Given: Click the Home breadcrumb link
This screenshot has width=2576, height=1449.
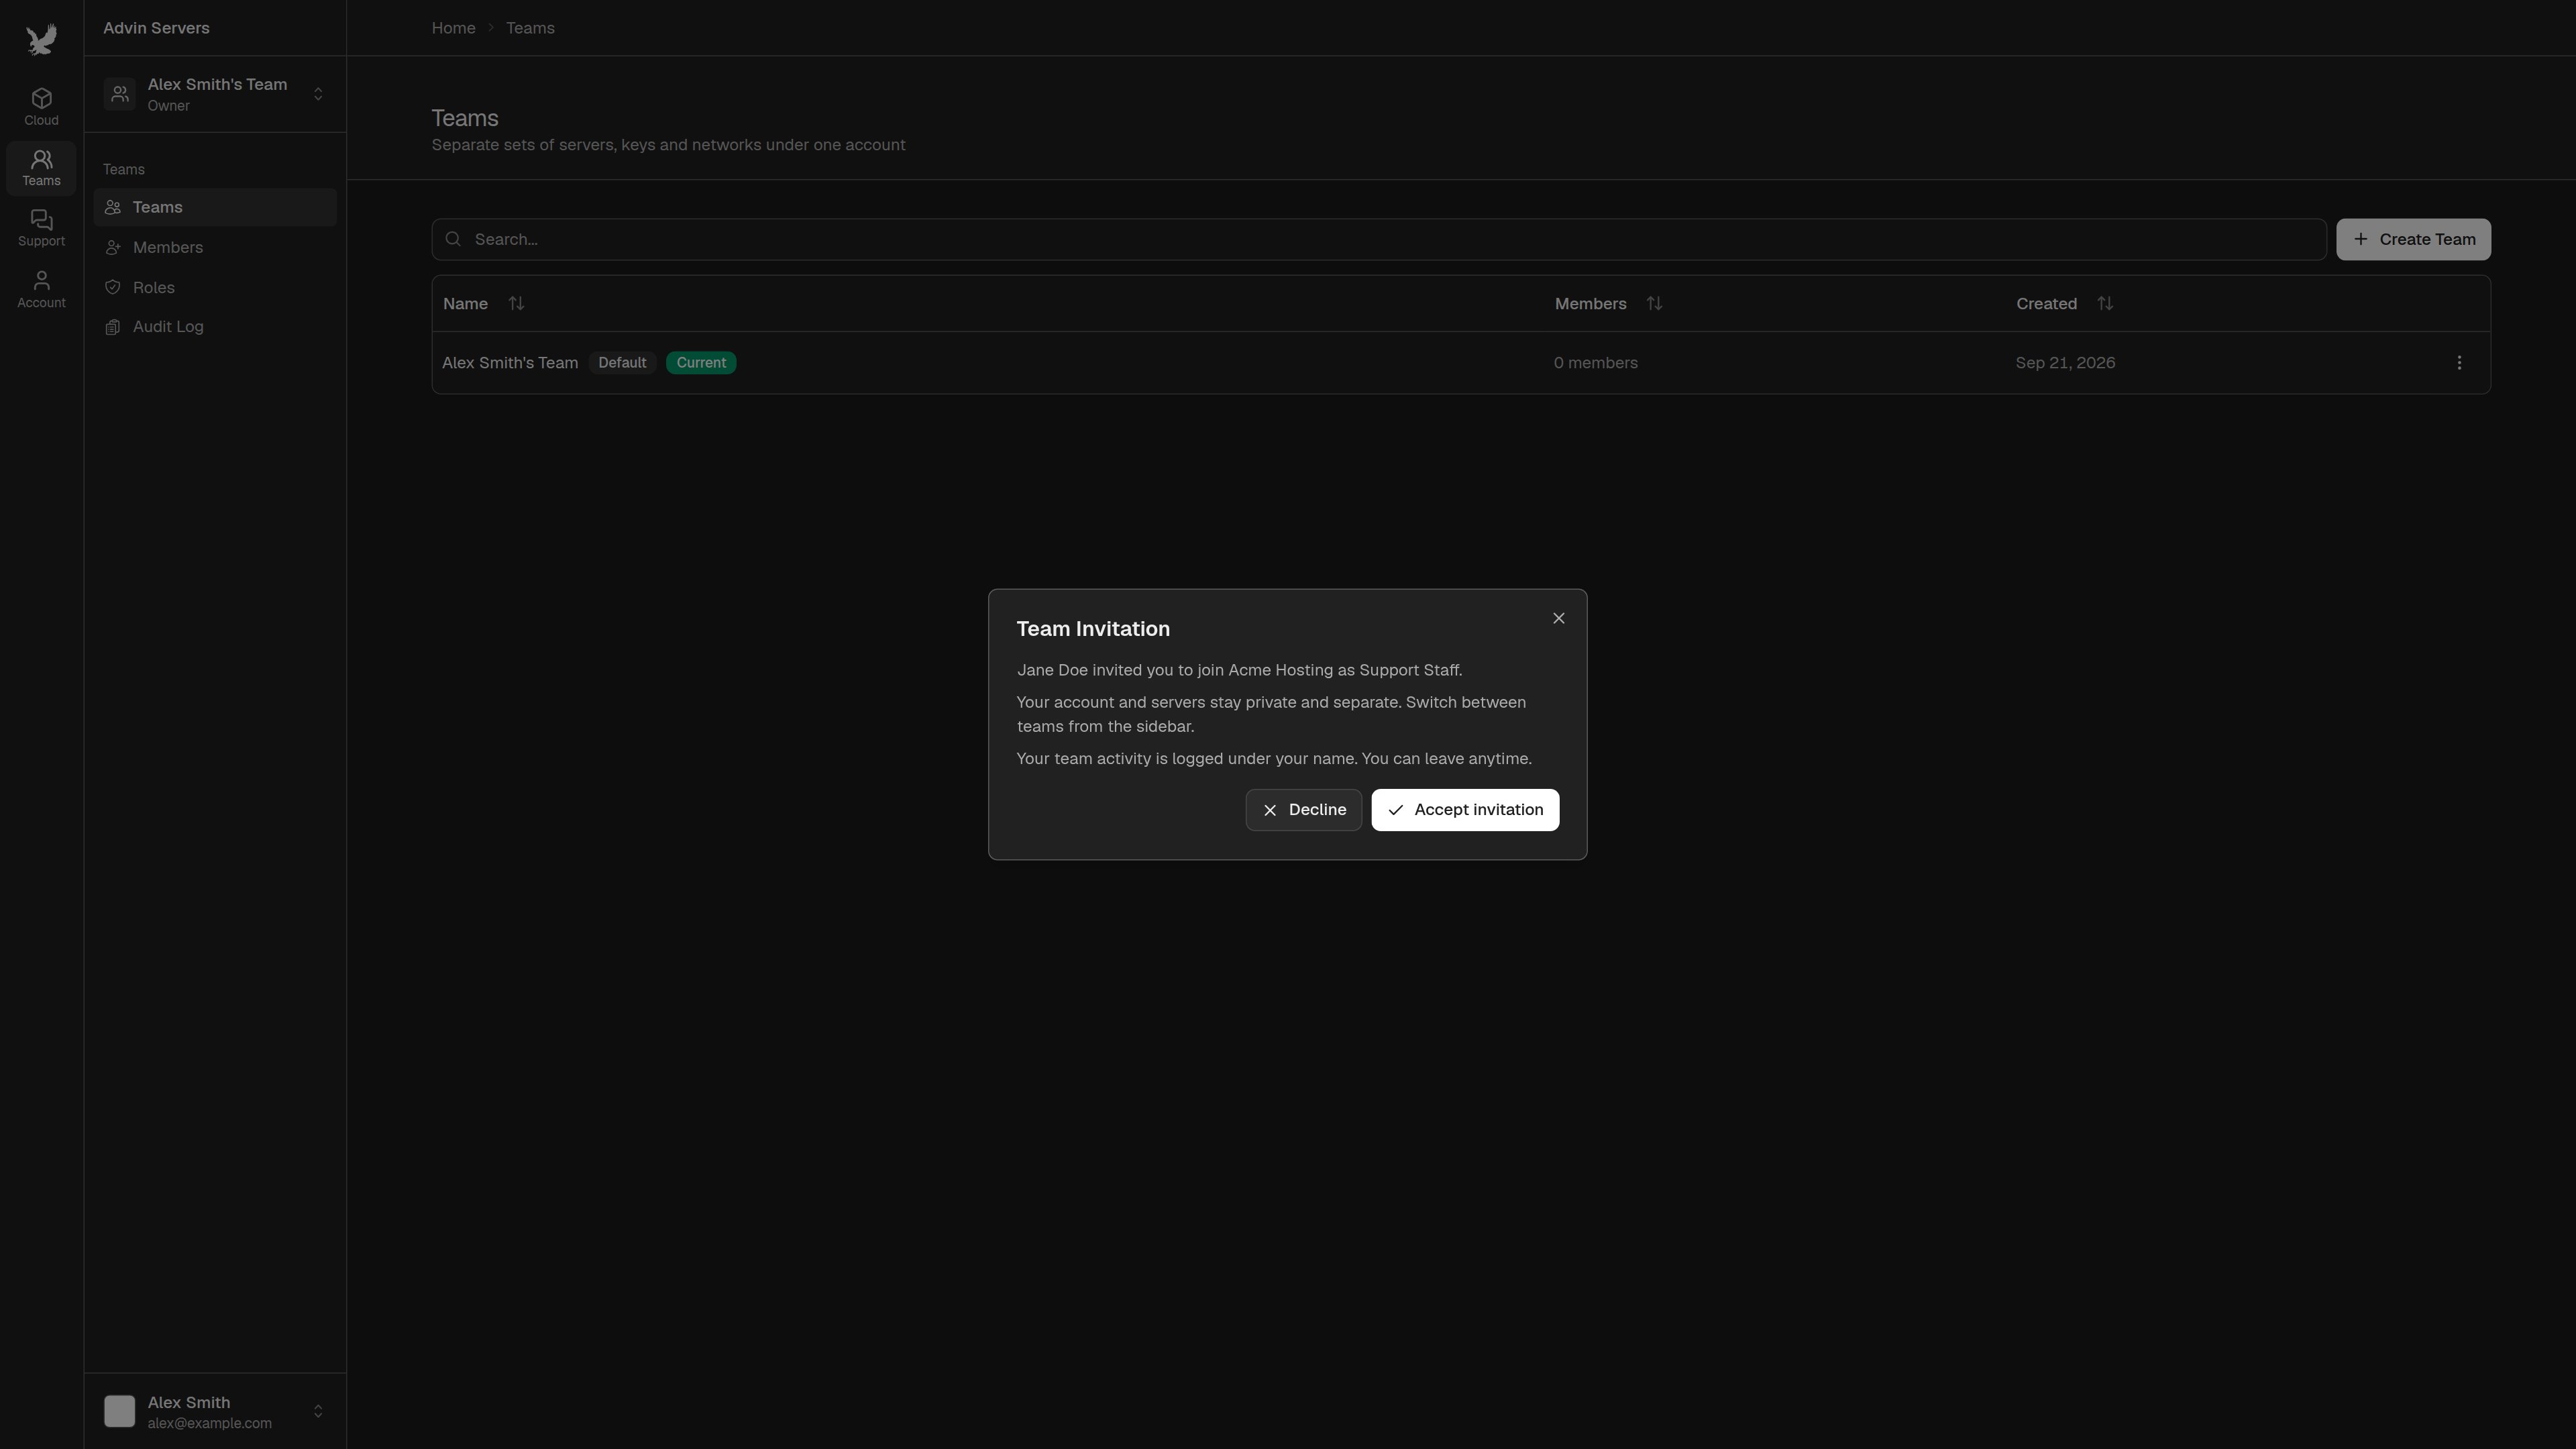Looking at the screenshot, I should pos(453,28).
